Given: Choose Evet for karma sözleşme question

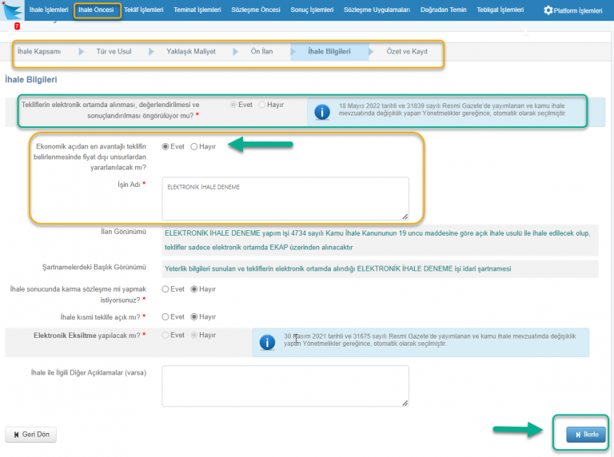Looking at the screenshot, I should (x=166, y=289).
